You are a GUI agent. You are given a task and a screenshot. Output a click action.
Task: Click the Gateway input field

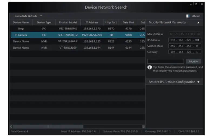coord(185,51)
